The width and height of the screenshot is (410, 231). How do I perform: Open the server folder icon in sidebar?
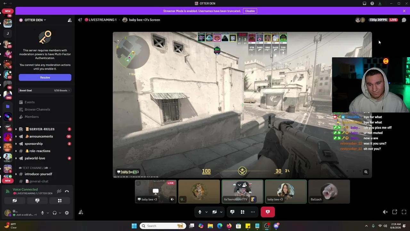[8, 106]
